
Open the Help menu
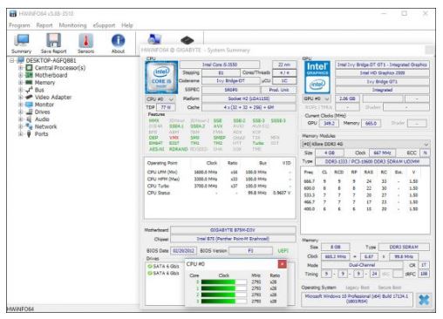tap(127, 25)
